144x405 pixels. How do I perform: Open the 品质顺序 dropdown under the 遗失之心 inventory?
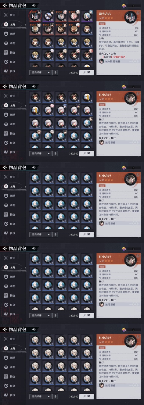click(x=40, y=72)
